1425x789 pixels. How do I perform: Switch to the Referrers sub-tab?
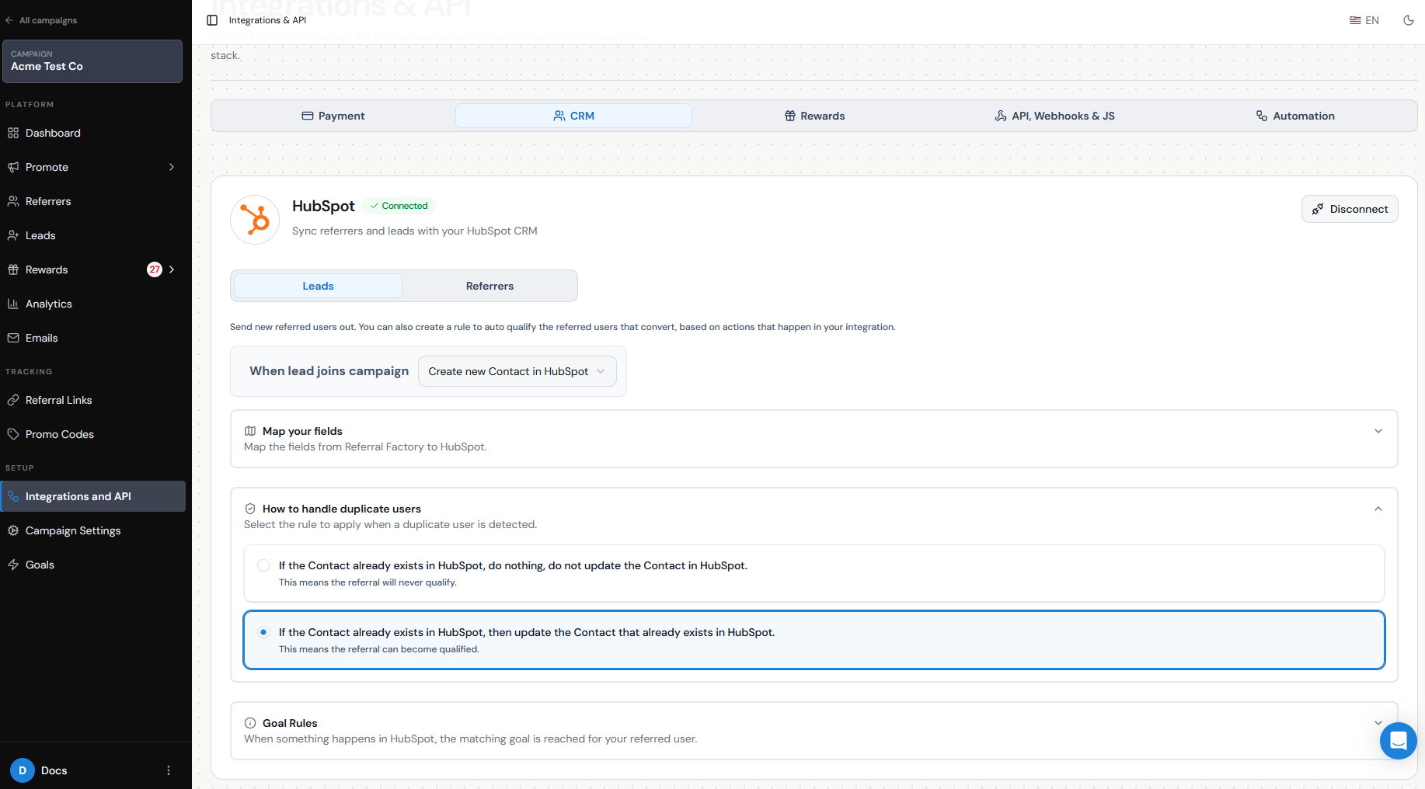point(490,286)
